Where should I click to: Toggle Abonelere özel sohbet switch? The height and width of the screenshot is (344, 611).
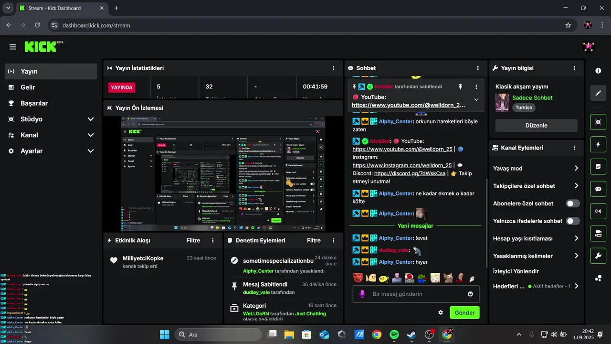573,204
